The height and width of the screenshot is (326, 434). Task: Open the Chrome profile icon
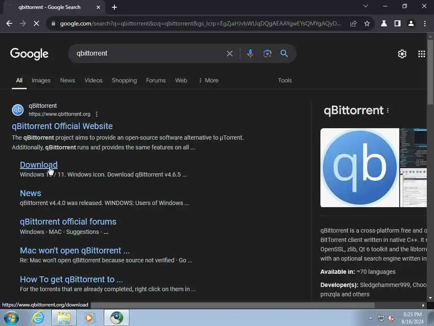[411, 24]
